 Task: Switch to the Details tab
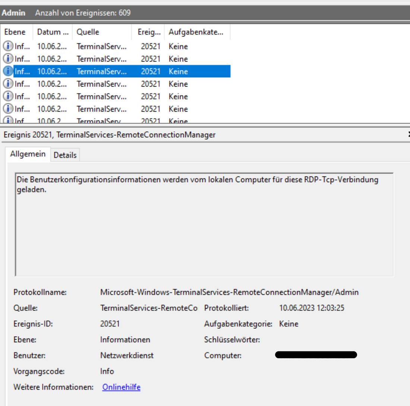(x=65, y=155)
